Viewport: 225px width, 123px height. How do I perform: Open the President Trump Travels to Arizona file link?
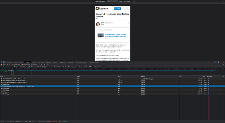[115, 35]
